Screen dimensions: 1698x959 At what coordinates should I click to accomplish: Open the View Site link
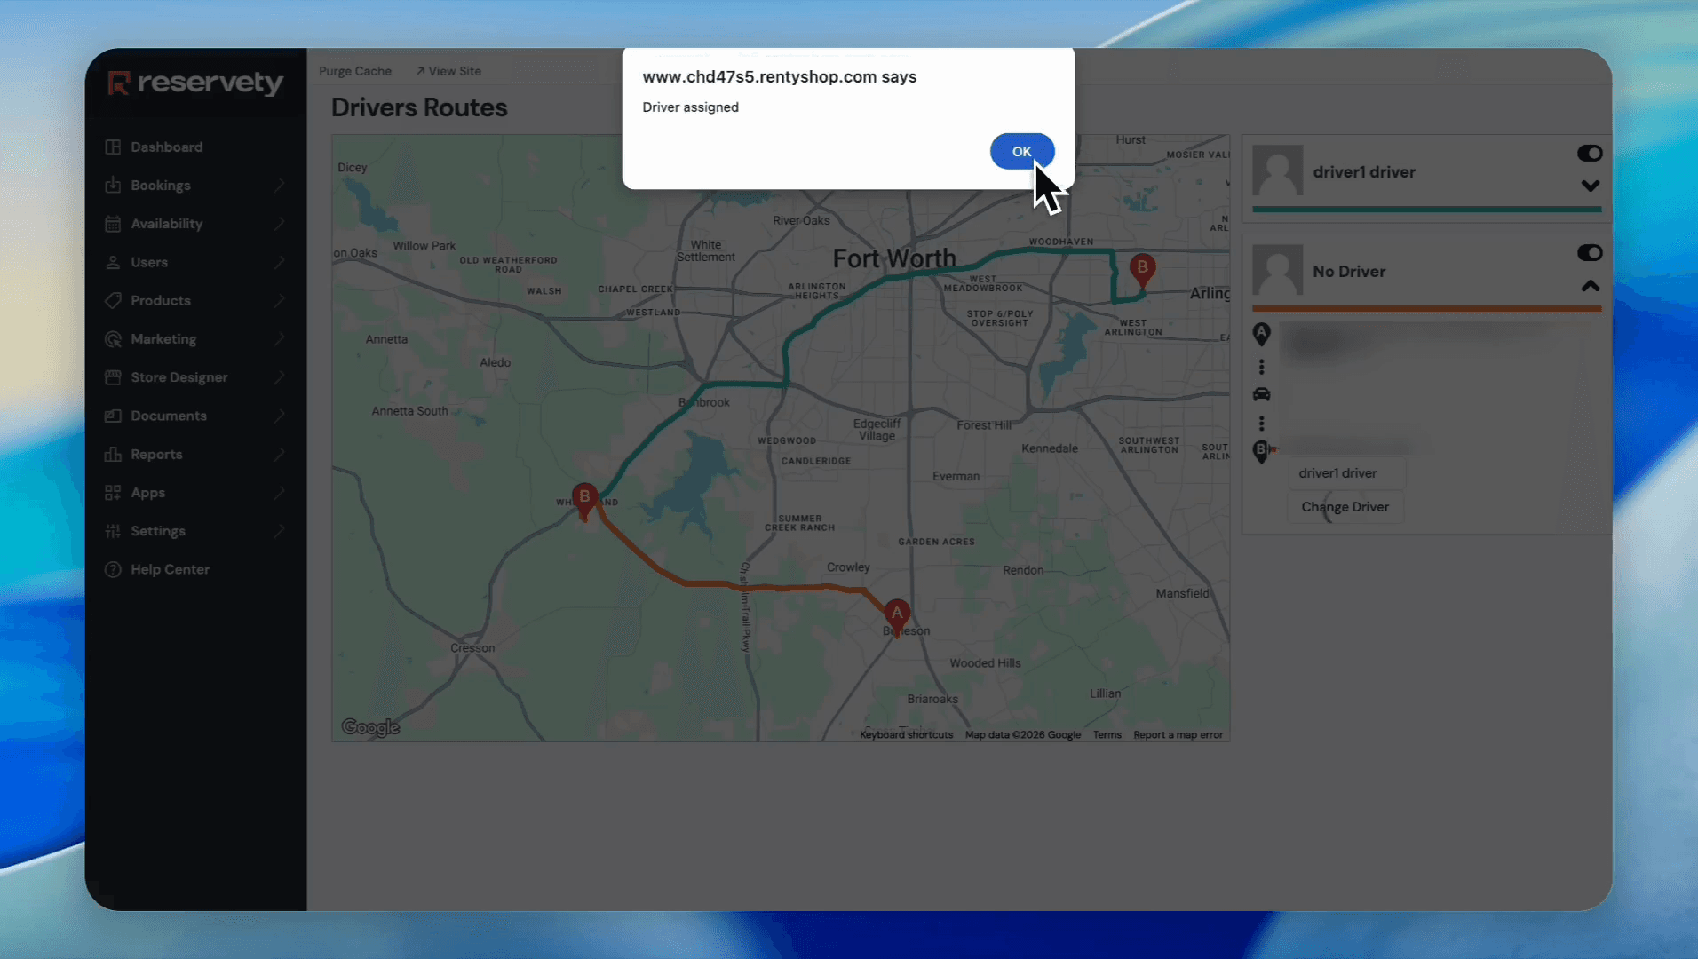[448, 71]
